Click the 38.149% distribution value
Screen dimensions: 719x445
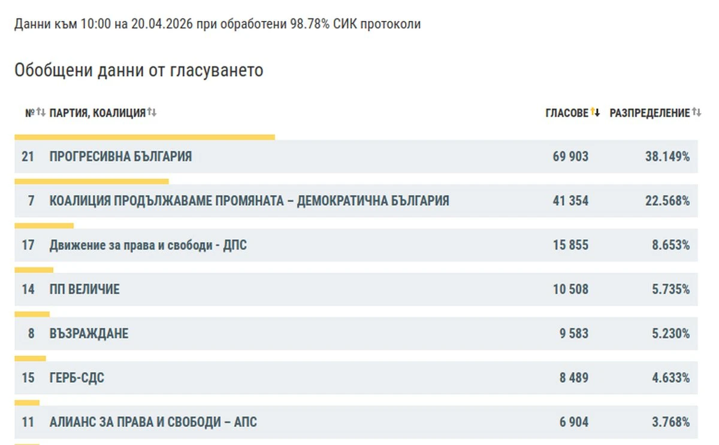point(667,157)
